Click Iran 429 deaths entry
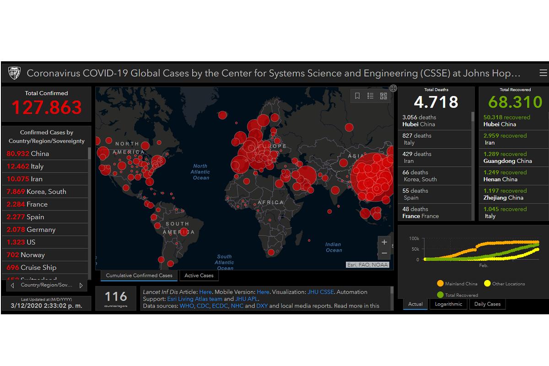The image size is (549, 366). (x=435, y=157)
